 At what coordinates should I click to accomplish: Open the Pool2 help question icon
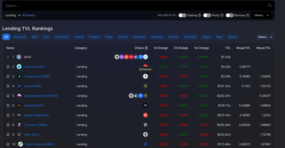[222, 15]
